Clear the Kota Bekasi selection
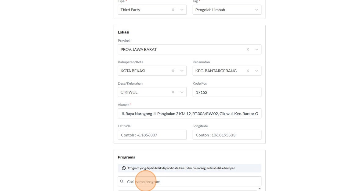The image size is (342, 191). 173,71
